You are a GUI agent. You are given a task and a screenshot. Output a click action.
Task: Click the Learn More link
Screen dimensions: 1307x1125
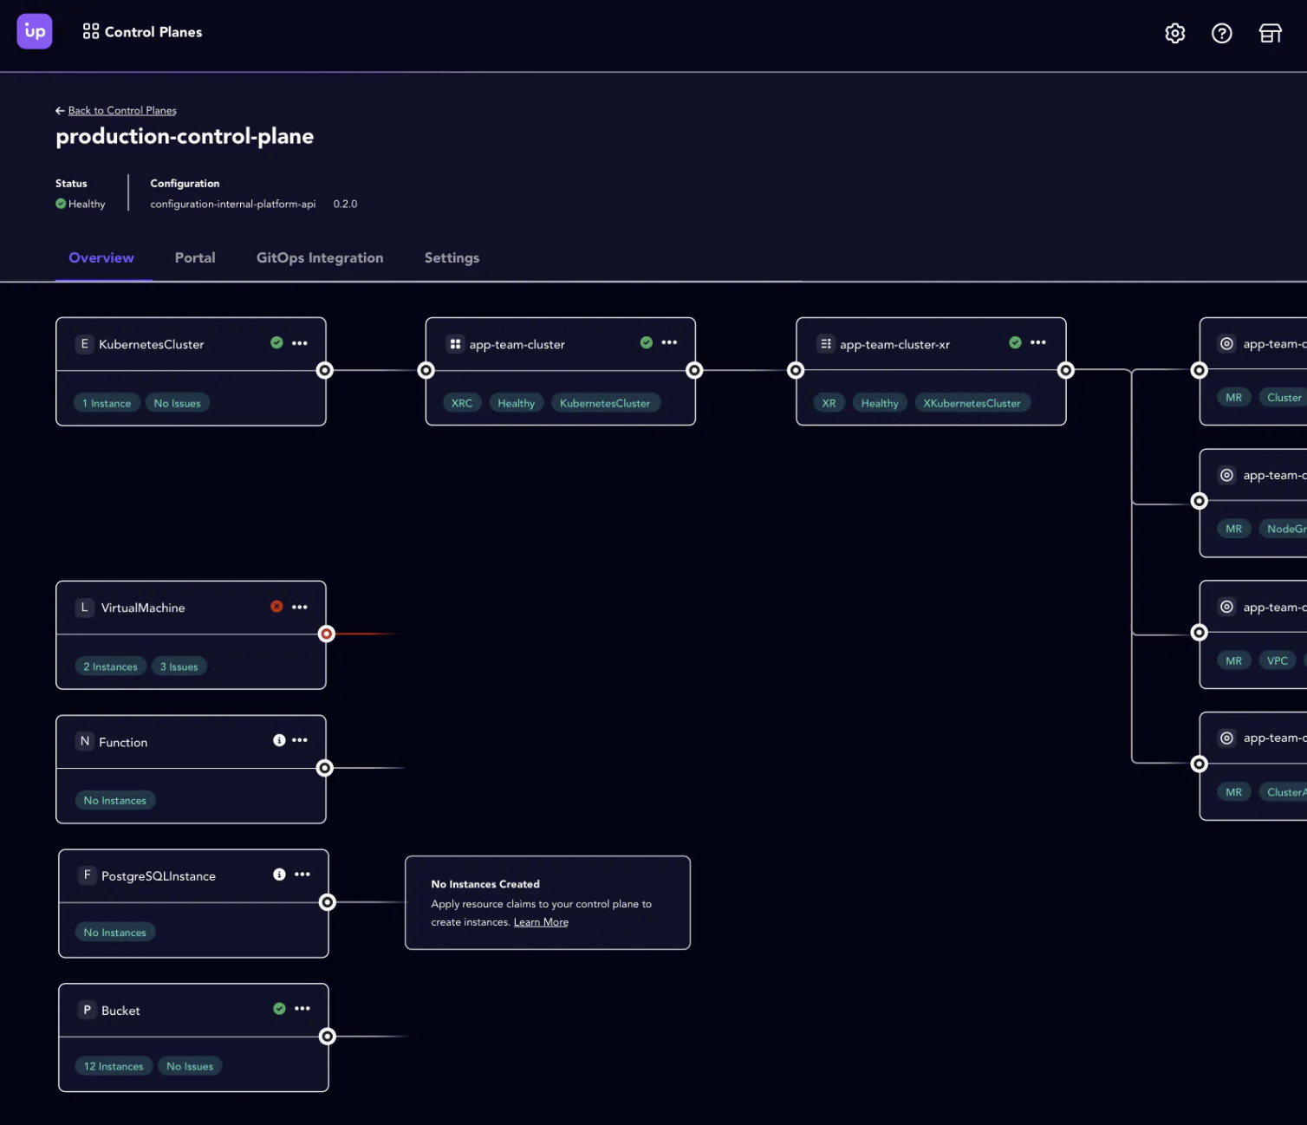[x=541, y=922]
